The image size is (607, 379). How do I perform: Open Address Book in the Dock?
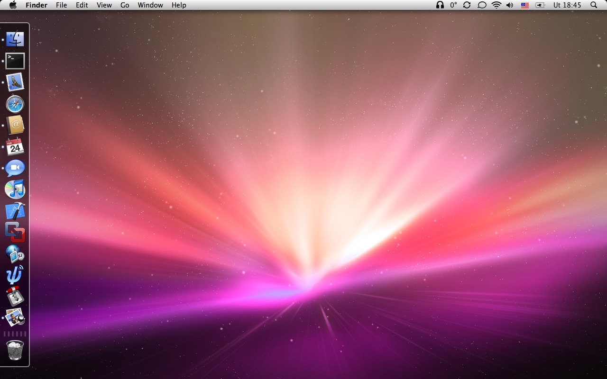point(15,126)
